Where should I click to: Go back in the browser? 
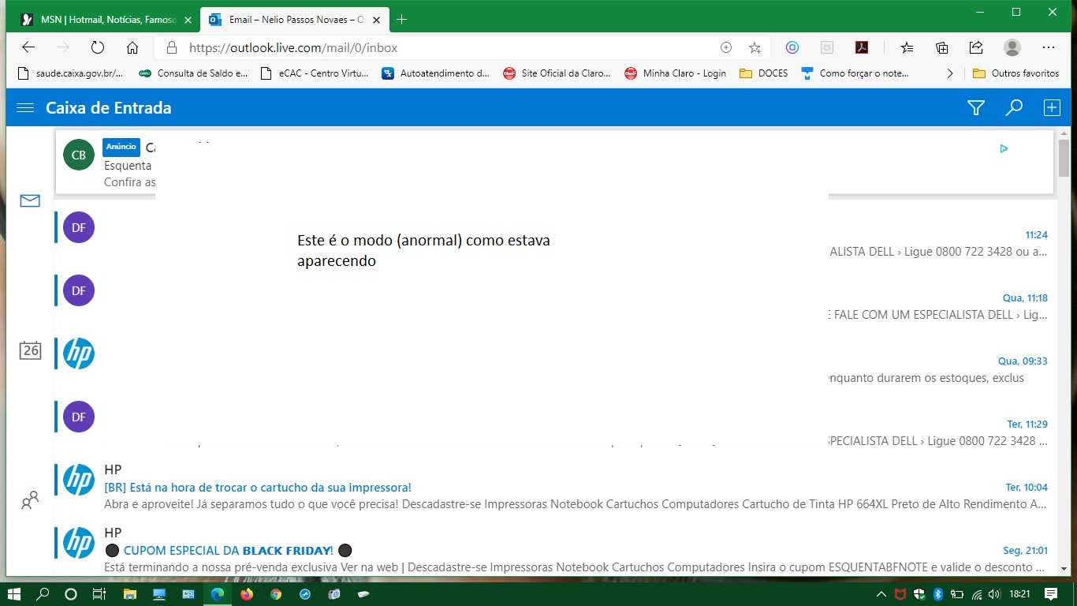[28, 47]
